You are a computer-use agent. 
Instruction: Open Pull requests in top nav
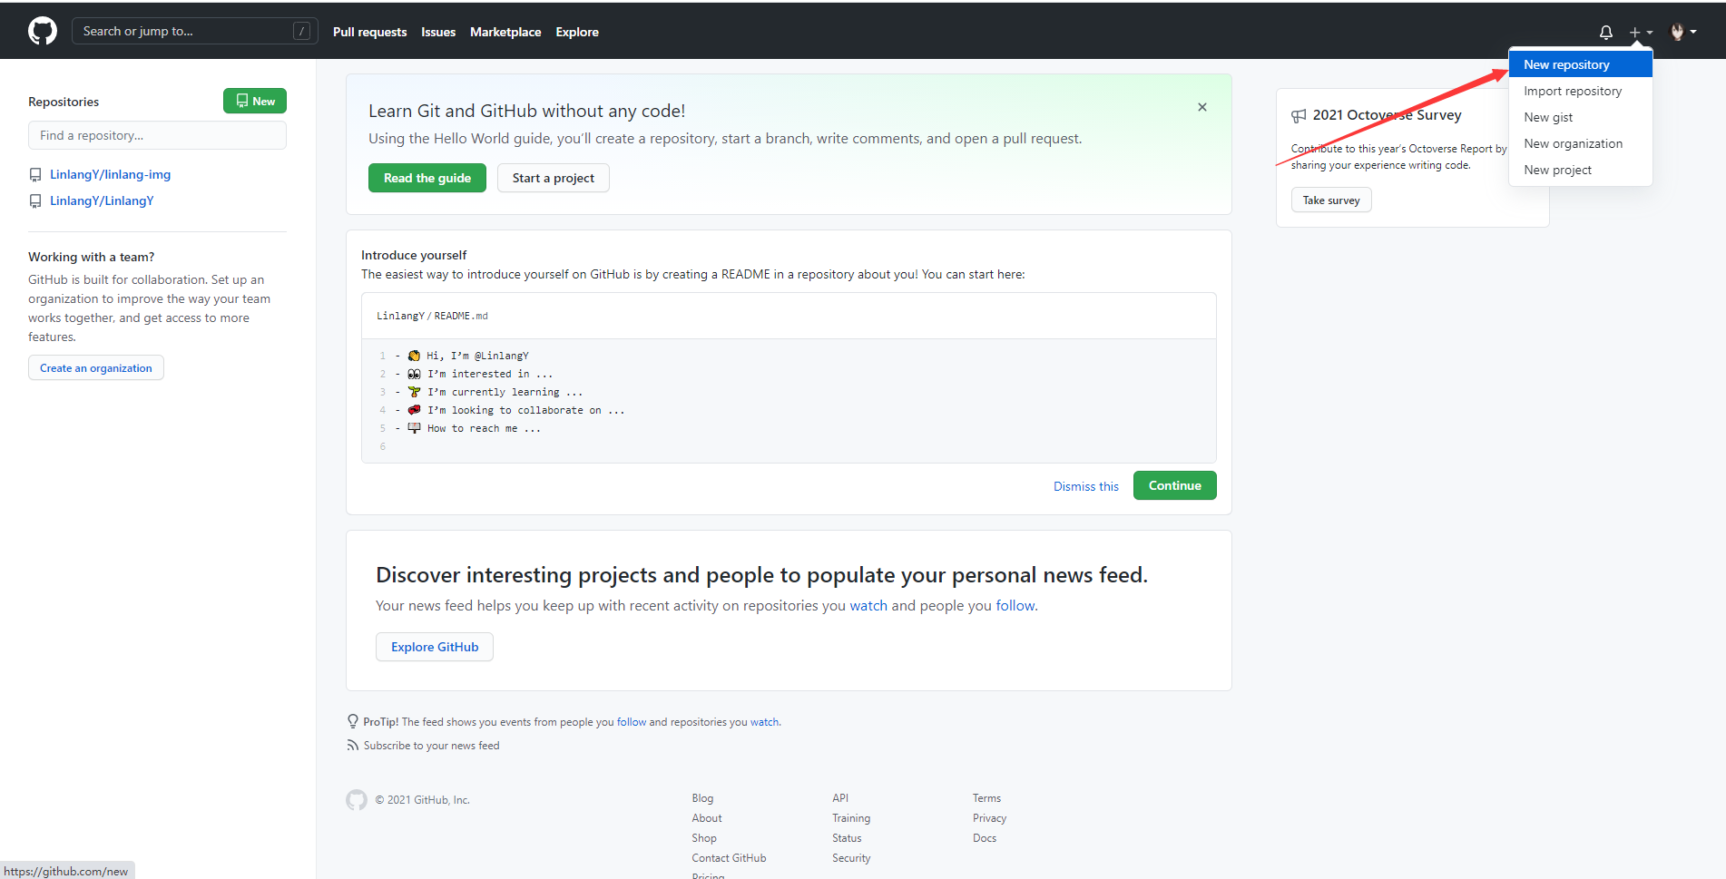[369, 32]
